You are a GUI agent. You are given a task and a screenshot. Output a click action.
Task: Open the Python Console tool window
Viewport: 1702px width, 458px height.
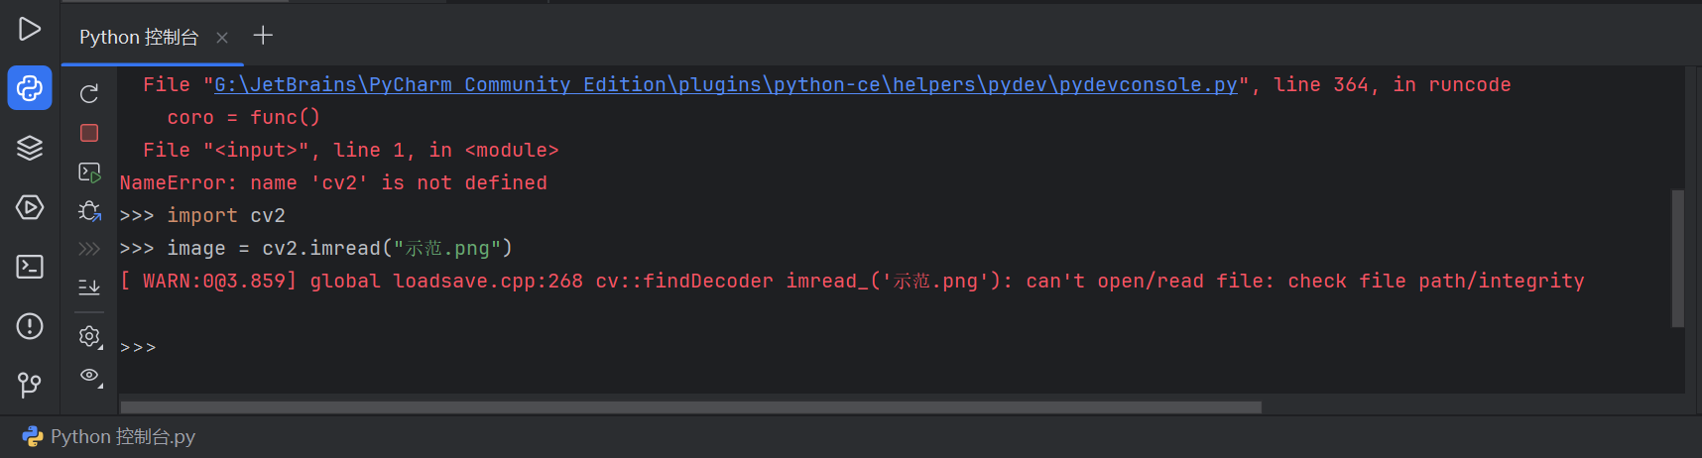(x=30, y=88)
